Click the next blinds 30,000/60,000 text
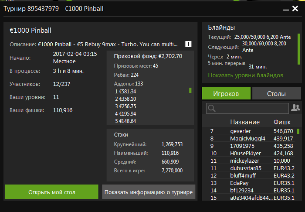The image size is (305, 212). tap(264, 47)
